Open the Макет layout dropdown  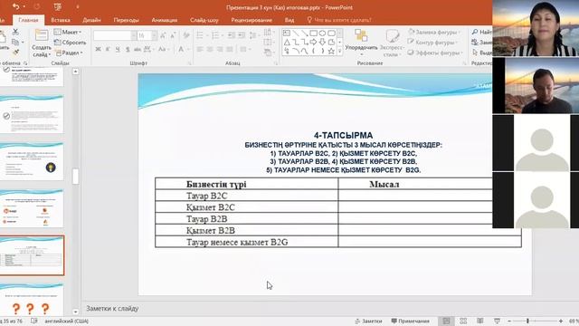(x=68, y=33)
